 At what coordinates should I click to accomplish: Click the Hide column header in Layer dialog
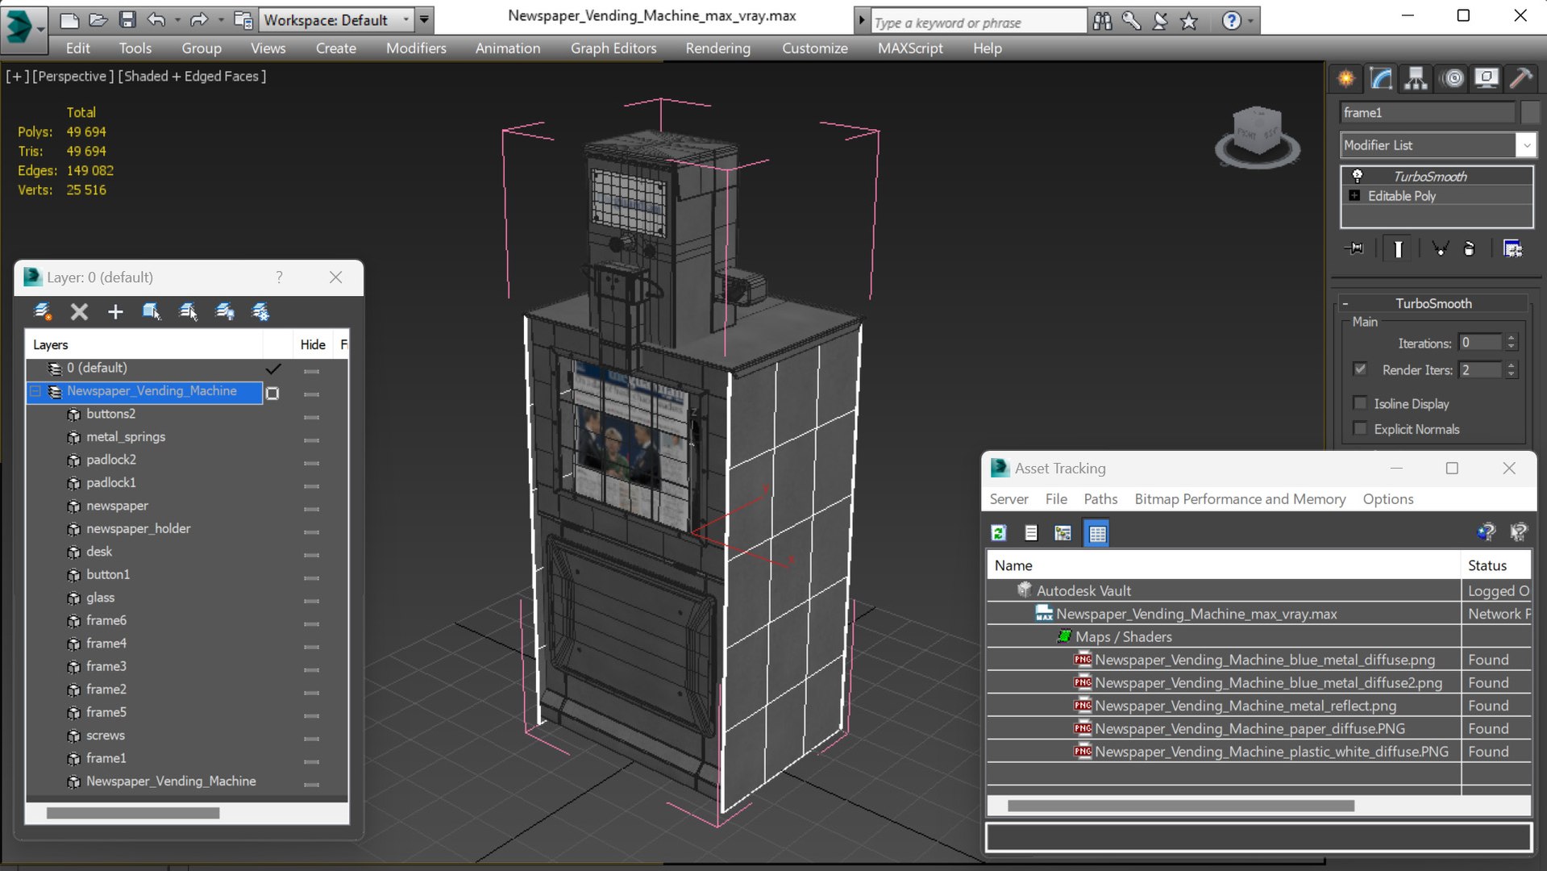pos(313,344)
